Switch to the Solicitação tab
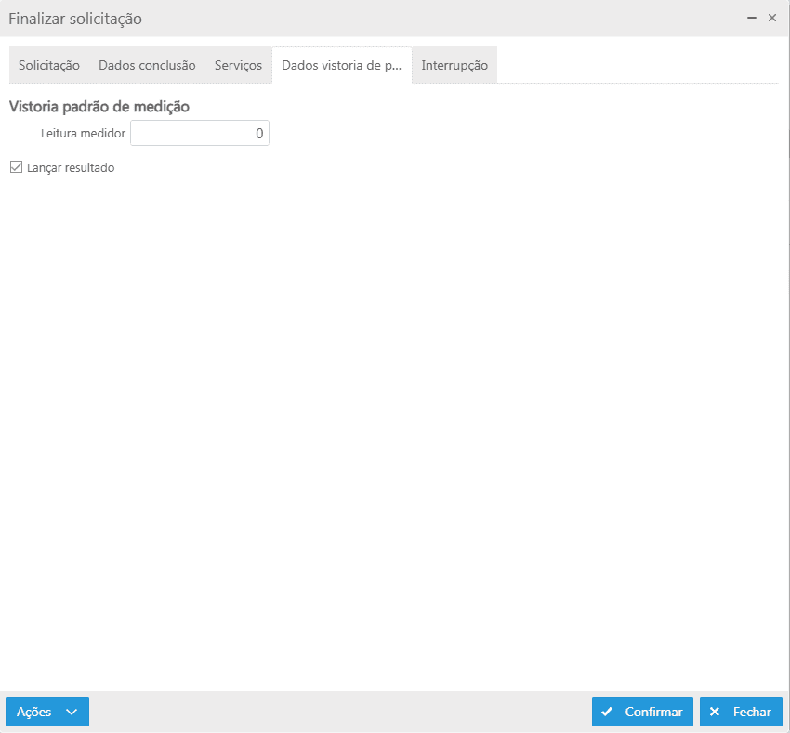The width and height of the screenshot is (790, 733). pos(49,65)
